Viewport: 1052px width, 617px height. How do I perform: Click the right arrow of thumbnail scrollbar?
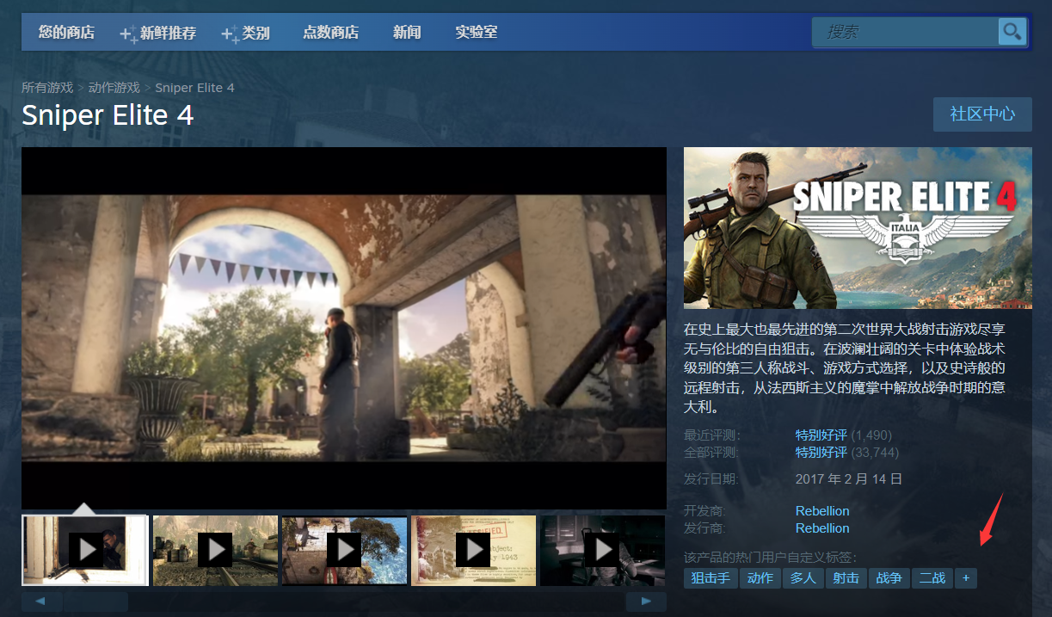coord(646,602)
